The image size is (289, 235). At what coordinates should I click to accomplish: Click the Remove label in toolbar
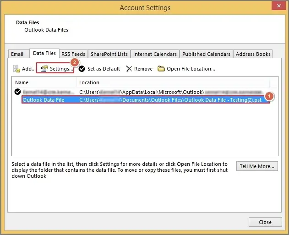pyautogui.click(x=143, y=69)
